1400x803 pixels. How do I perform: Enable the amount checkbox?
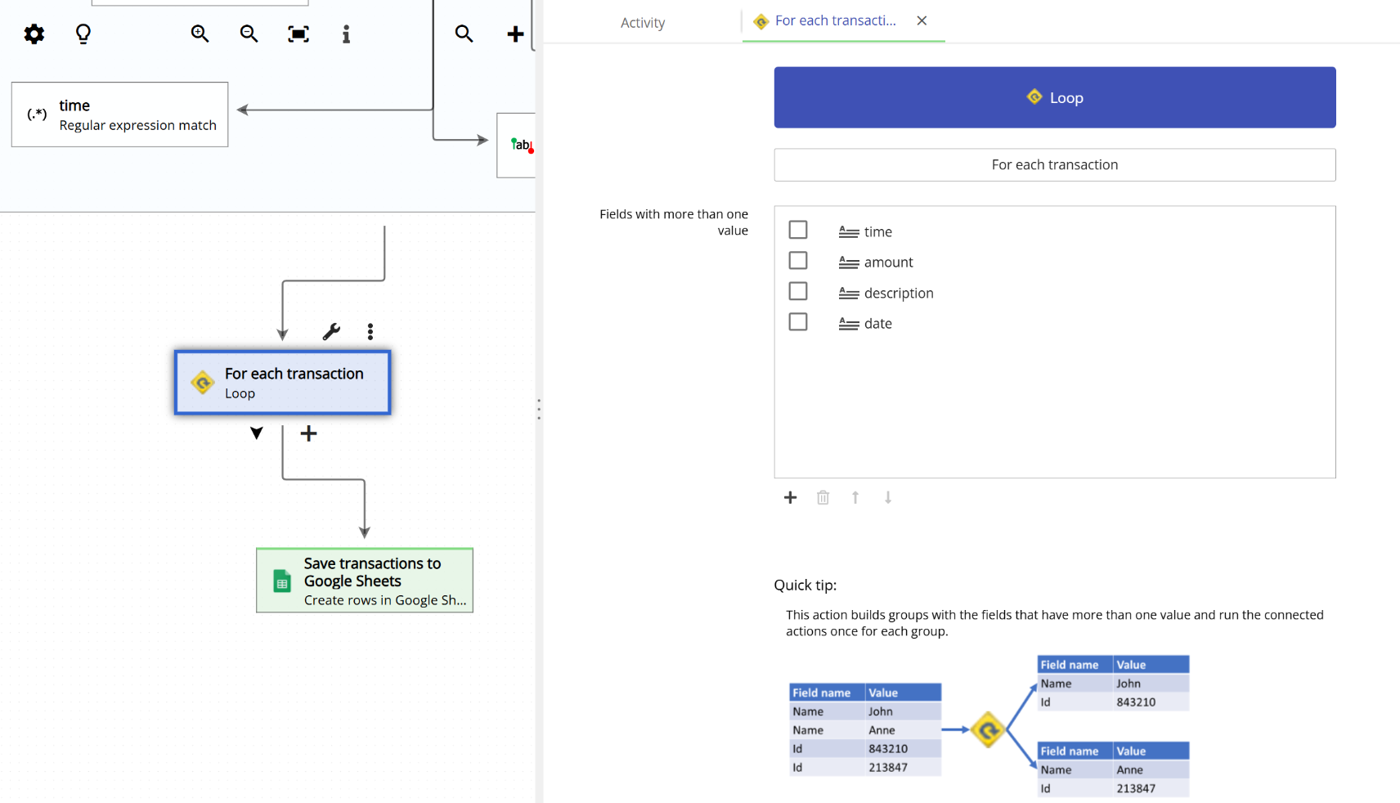coord(798,260)
